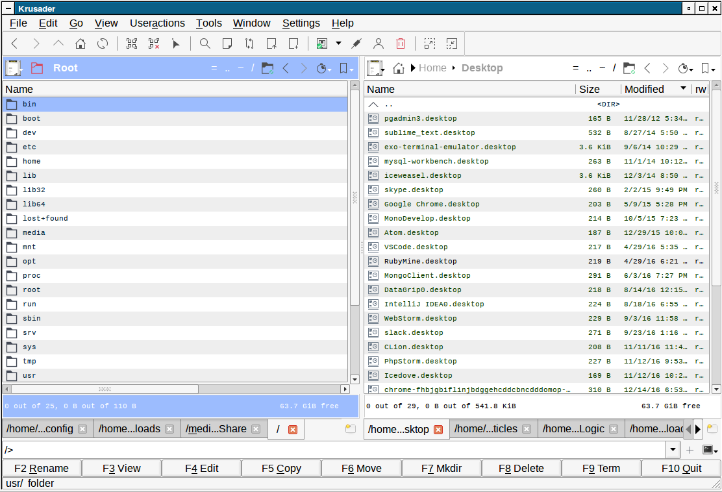This screenshot has width=722, height=492.
Task: Click the user silhouette icon in the toolbar
Action: [x=379, y=43]
